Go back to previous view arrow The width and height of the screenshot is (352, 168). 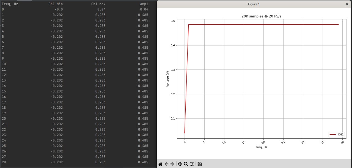[166, 164]
